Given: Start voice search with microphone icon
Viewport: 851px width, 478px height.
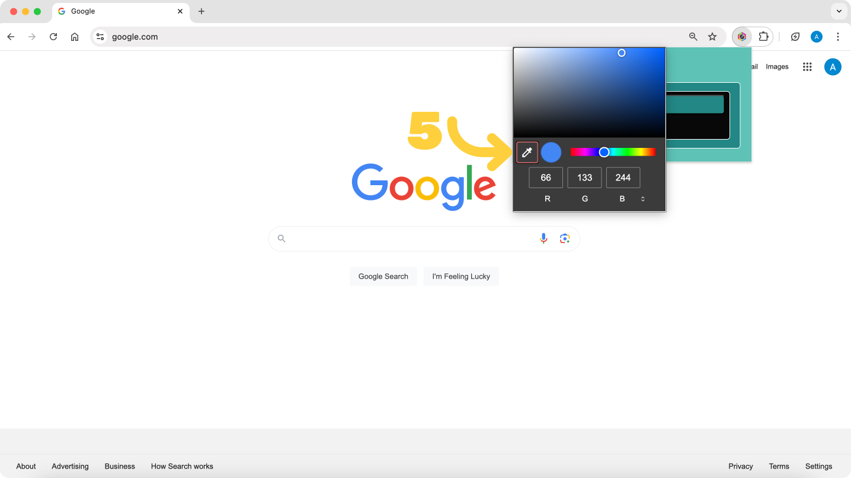Looking at the screenshot, I should pos(543,238).
